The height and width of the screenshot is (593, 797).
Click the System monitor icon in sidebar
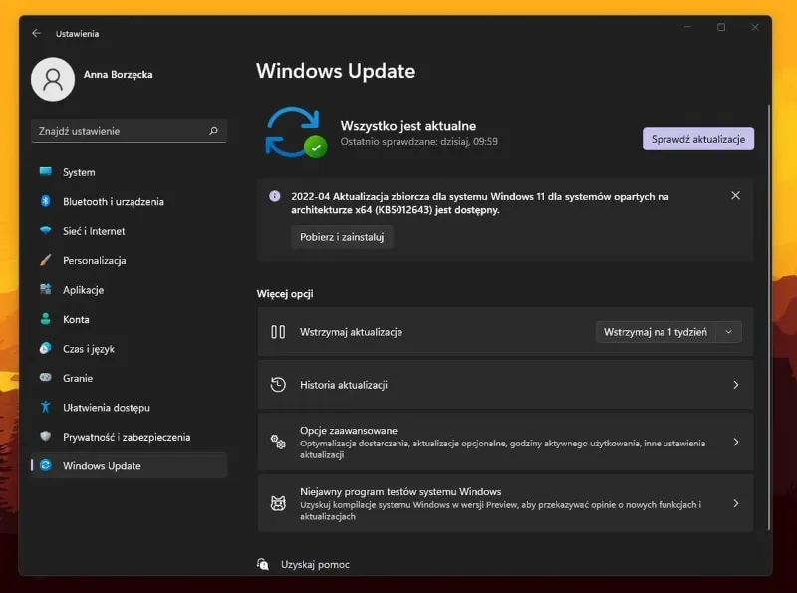click(x=45, y=172)
